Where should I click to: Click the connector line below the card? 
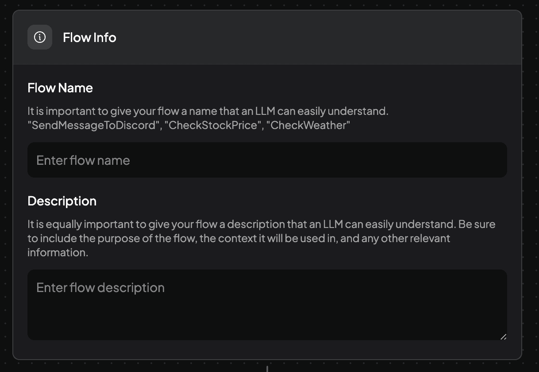(267, 368)
